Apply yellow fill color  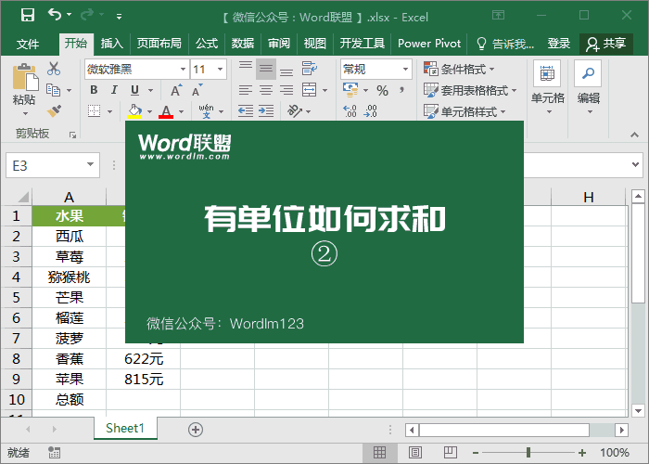(134, 111)
